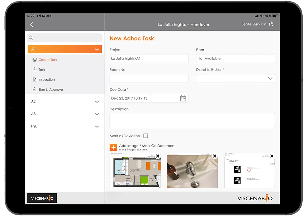Click the user name Beate Størkson
This screenshot has height=216, width=307.
point(254,24)
